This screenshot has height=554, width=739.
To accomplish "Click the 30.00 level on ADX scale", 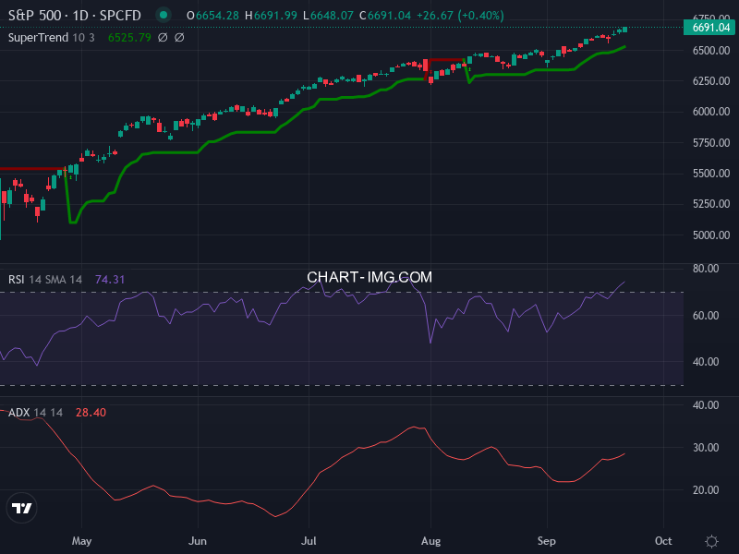I will [x=706, y=448].
